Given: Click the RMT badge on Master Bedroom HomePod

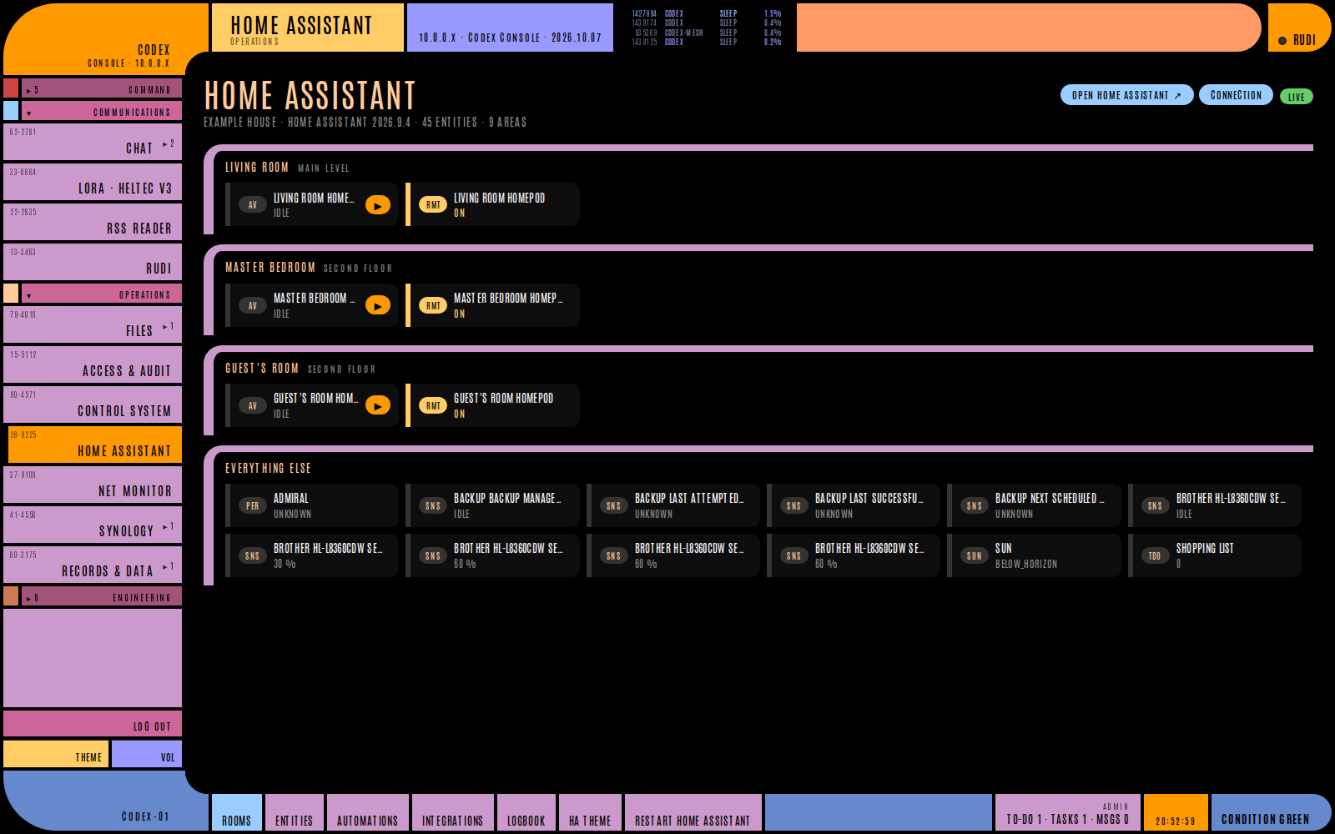Looking at the screenshot, I should 433,306.
